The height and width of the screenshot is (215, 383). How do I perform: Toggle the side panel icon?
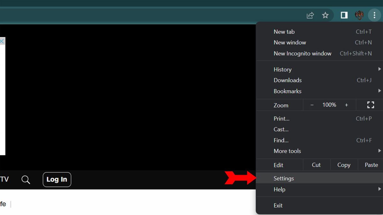(x=344, y=15)
